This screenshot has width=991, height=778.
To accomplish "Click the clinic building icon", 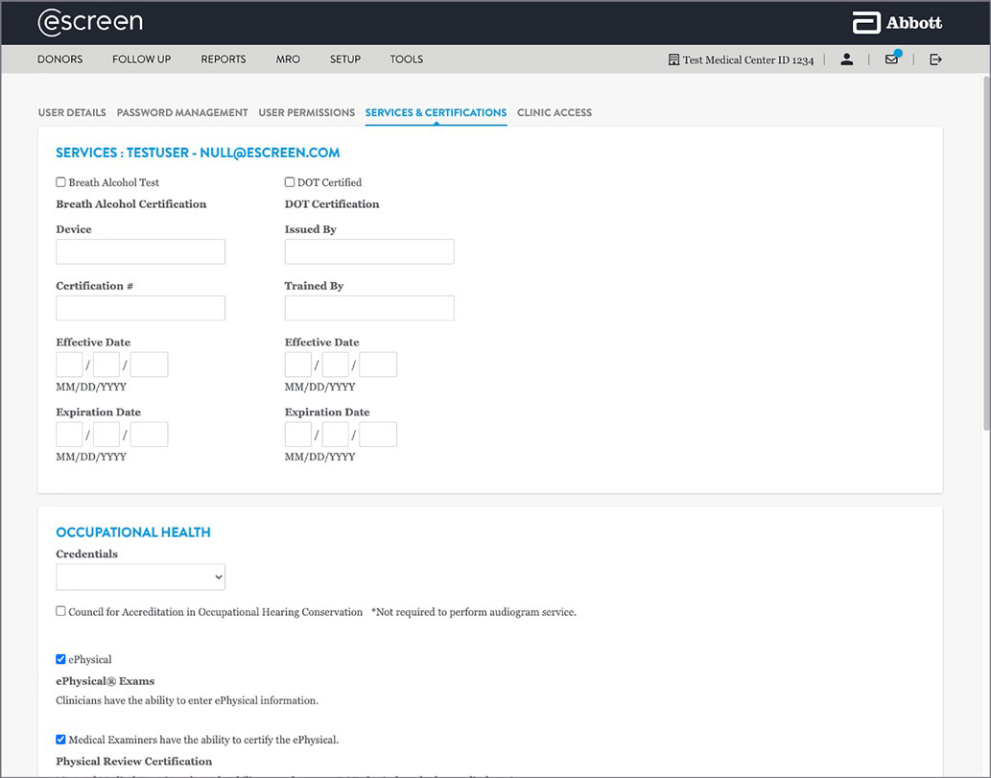I will [673, 59].
